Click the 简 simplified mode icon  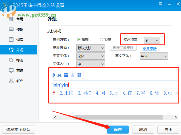(79, 75)
